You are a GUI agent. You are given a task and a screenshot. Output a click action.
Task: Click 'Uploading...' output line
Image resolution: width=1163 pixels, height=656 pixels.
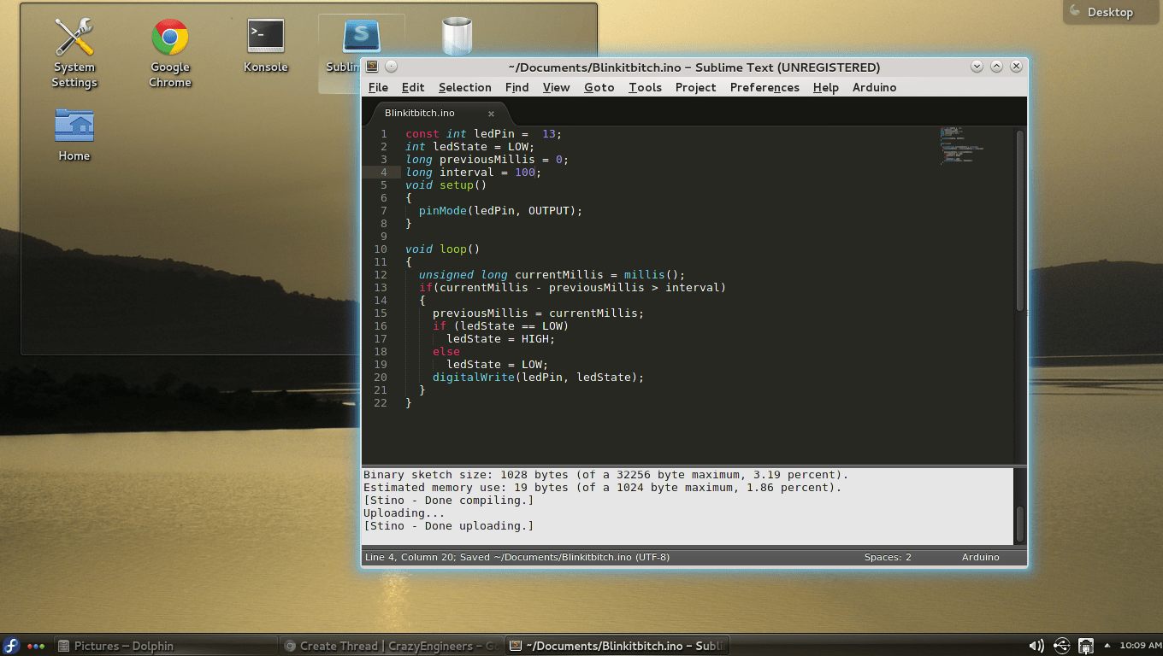tap(404, 512)
